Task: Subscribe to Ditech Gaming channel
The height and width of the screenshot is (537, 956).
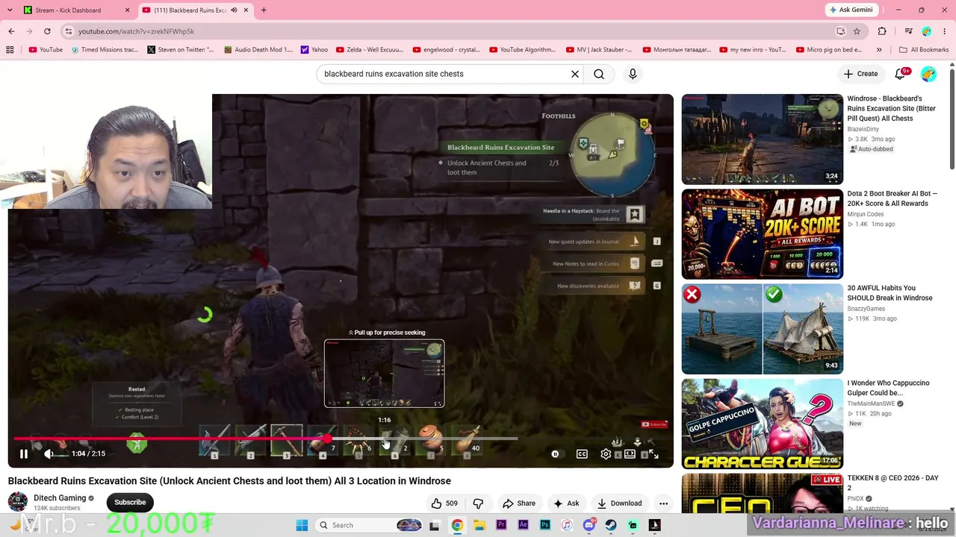Action: pyautogui.click(x=130, y=502)
